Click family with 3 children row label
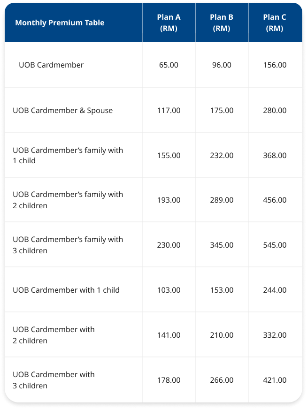Screen dimensions: 307x409 (68, 245)
